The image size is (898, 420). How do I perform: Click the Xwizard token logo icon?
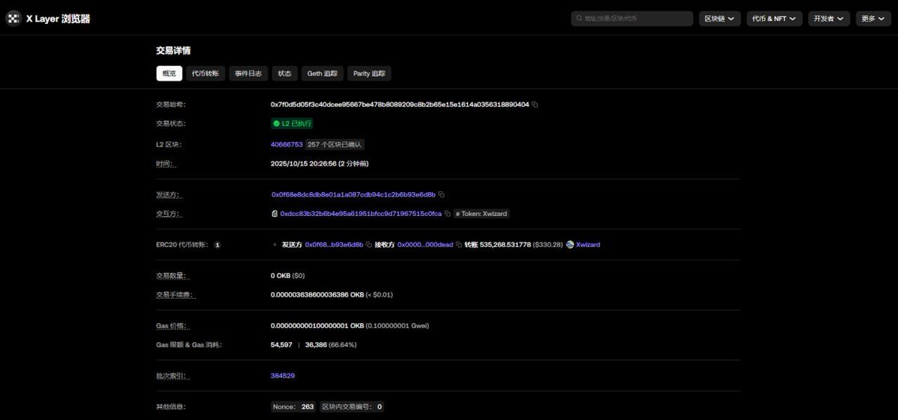click(570, 244)
